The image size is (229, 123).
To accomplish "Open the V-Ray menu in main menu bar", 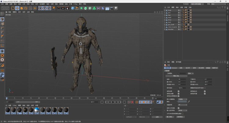I will (x=75, y=4).
